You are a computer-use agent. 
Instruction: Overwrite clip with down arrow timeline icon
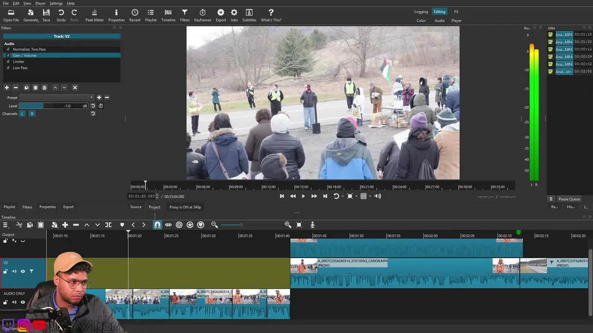click(x=97, y=225)
